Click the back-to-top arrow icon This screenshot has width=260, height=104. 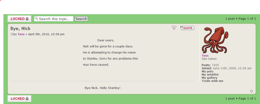click(251, 91)
